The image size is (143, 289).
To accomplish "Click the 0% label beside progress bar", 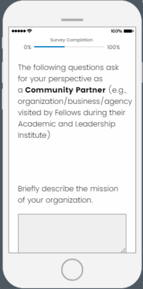I will [x=28, y=47].
